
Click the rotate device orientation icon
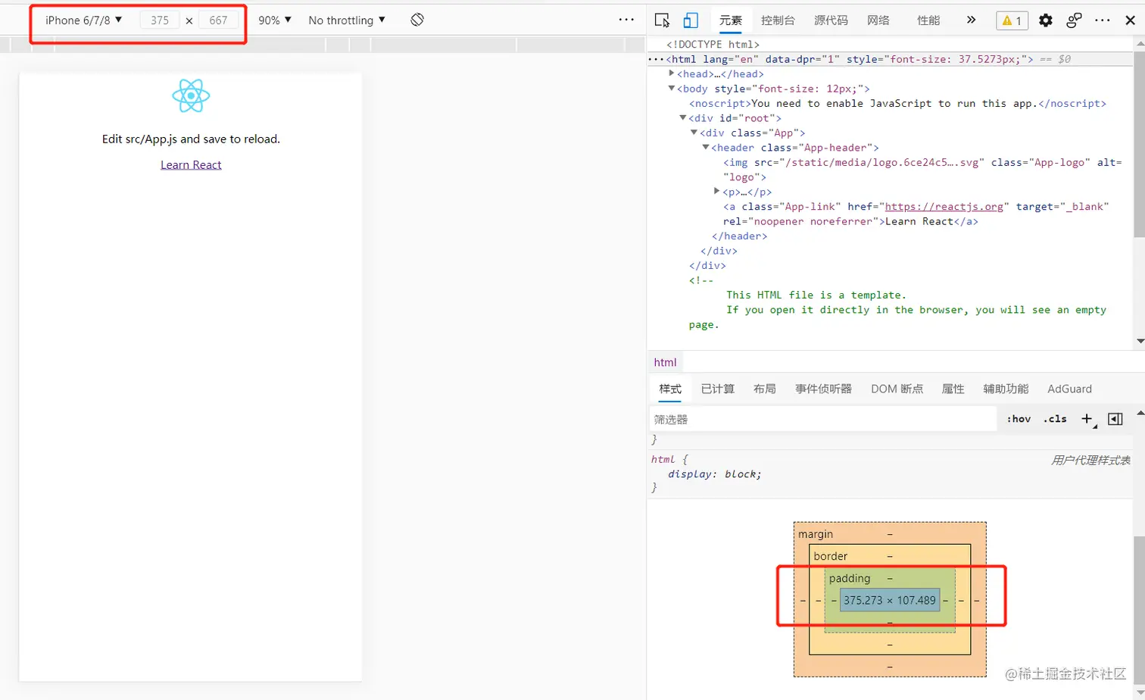(417, 20)
